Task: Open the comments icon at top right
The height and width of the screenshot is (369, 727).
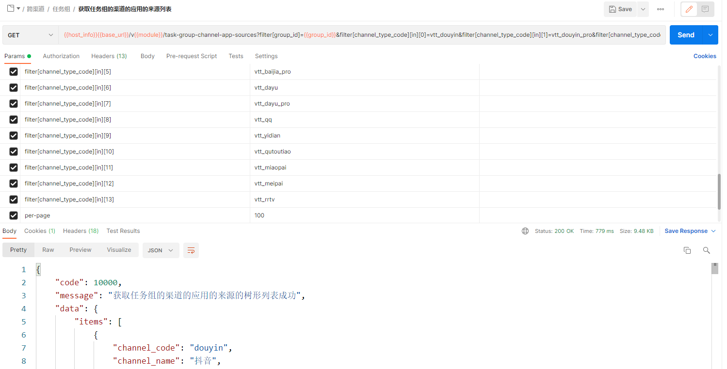Action: pos(705,9)
